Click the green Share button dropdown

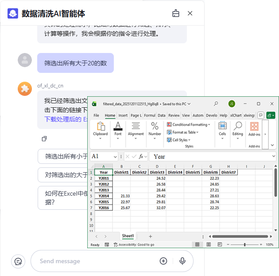tap(271, 115)
